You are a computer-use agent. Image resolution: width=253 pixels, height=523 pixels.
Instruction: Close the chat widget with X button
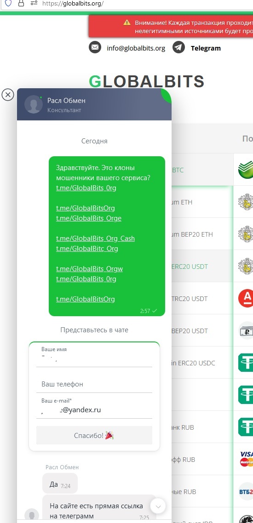click(8, 95)
